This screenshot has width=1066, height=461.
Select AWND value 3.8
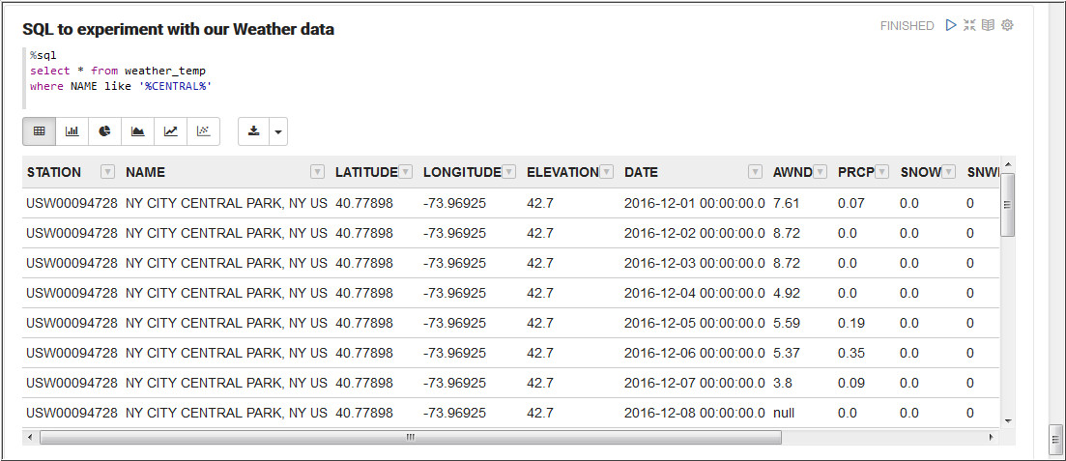(x=783, y=383)
